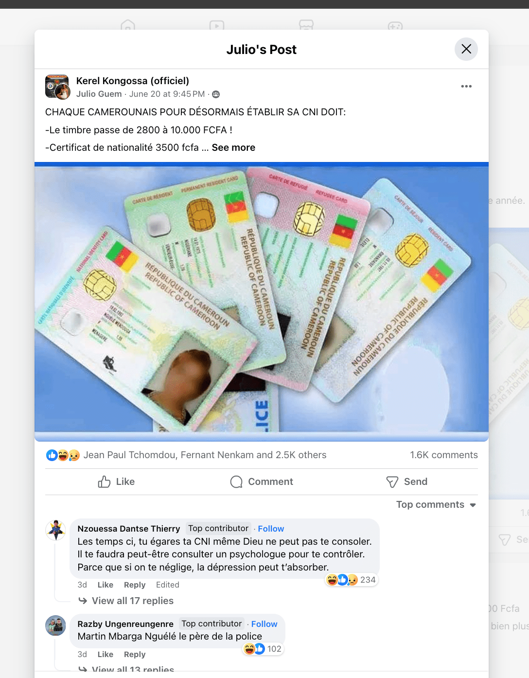
Task: Open the Top comments sort dropdown
Action: [436, 504]
